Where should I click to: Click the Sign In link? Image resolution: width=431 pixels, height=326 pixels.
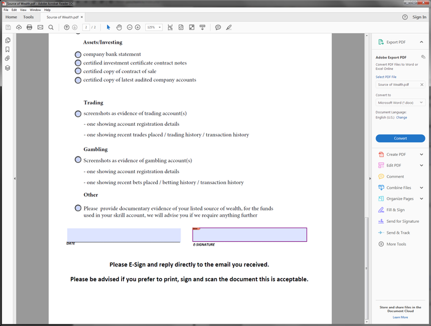[419, 17]
